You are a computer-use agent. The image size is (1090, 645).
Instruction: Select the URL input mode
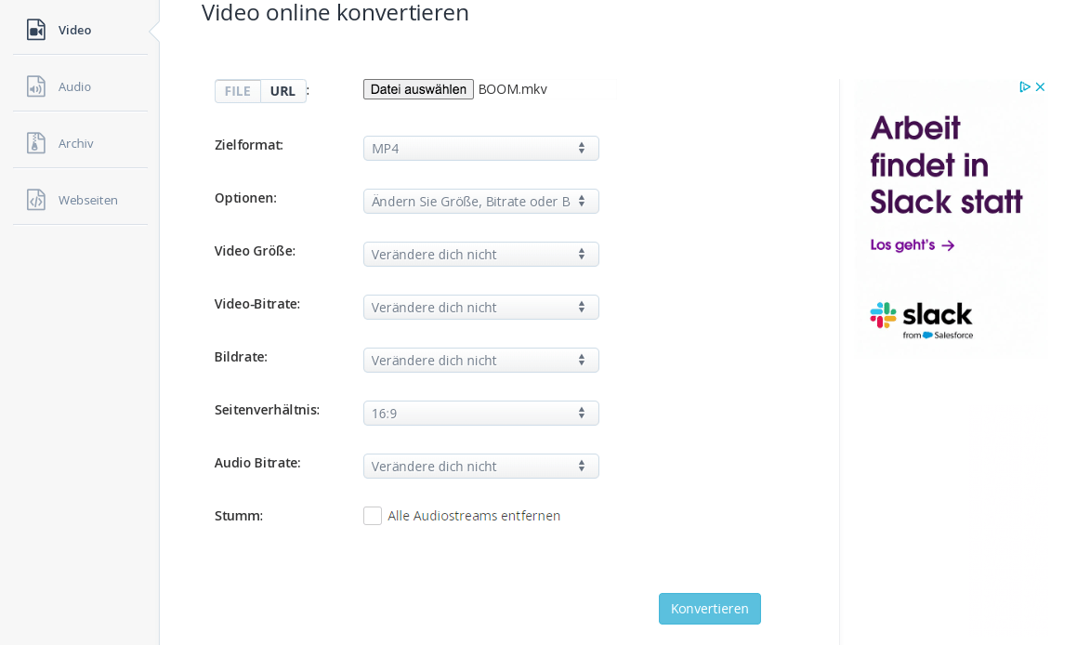282,90
